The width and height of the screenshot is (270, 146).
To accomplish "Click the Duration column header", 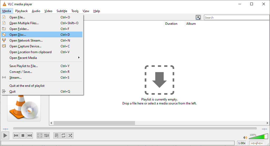I will point(171,24).
